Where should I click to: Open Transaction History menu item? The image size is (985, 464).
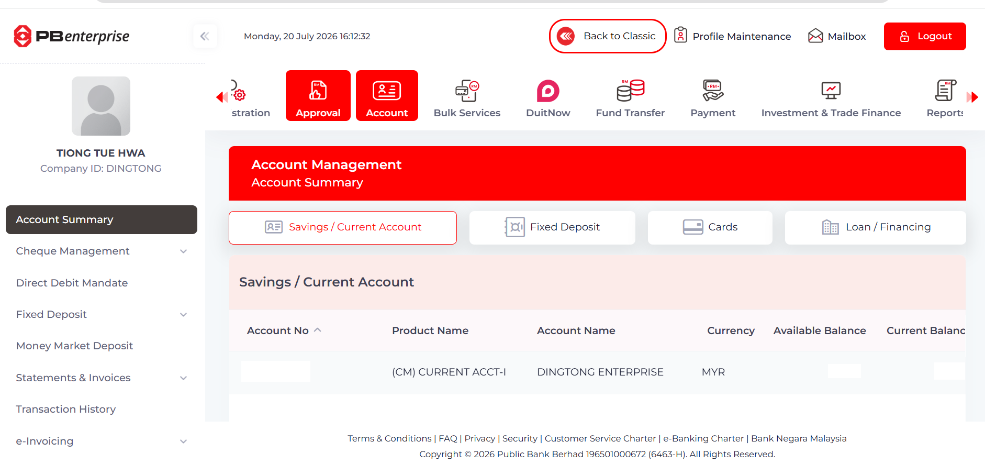(x=66, y=409)
